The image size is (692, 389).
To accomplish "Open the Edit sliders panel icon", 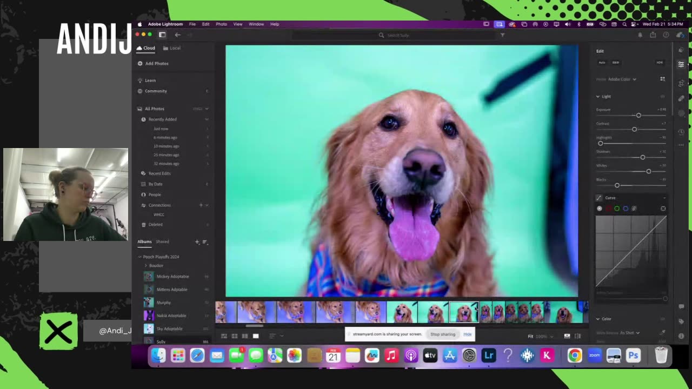I will (681, 64).
